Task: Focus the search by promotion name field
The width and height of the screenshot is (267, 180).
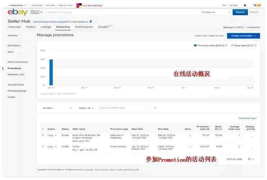Action: click(x=126, y=108)
